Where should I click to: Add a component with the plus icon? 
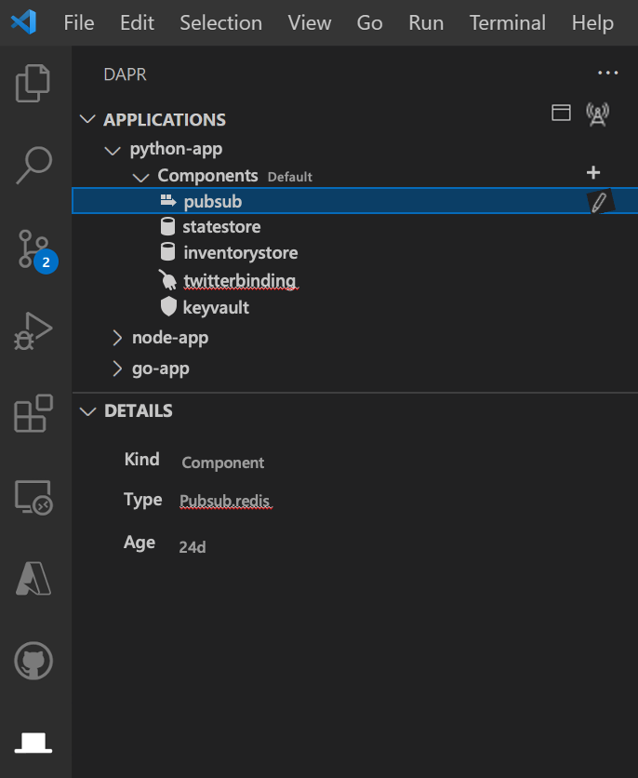click(x=593, y=173)
